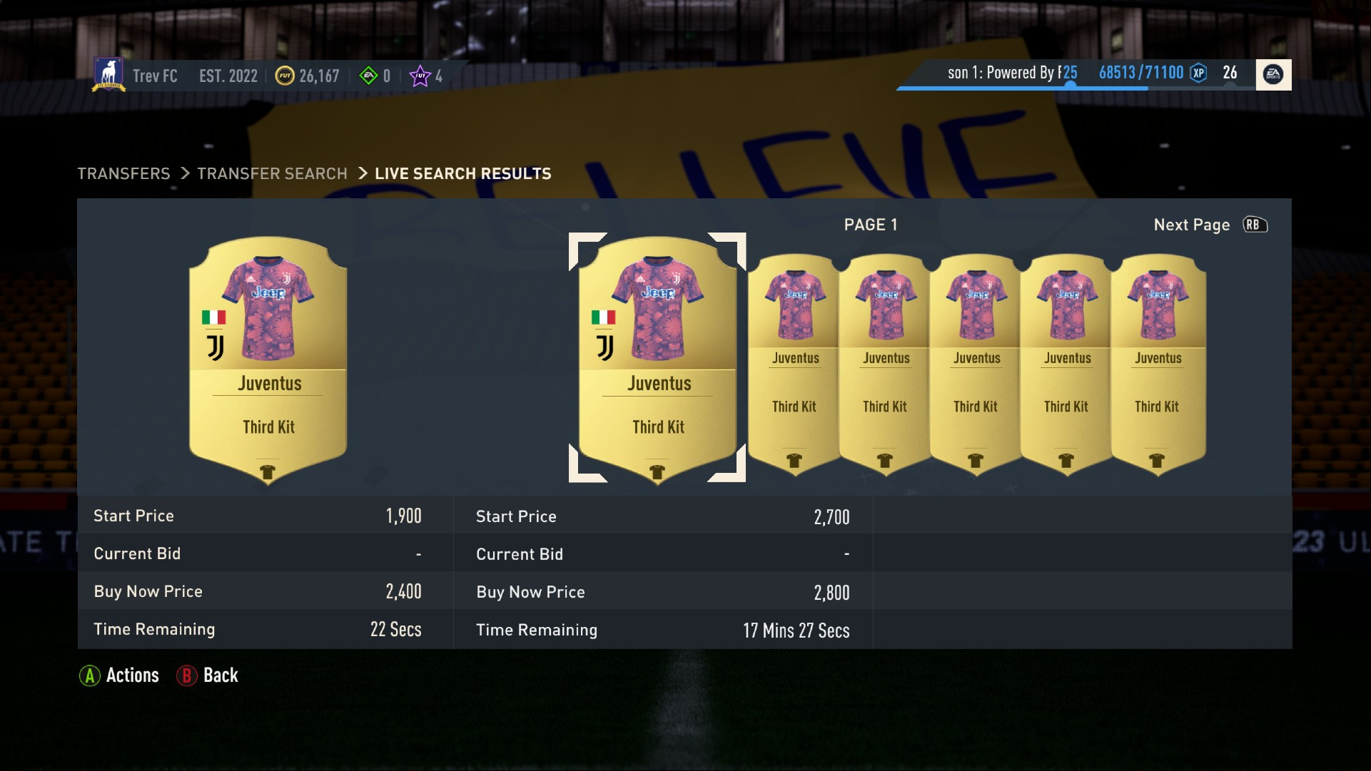Select the highlighted Juventus Third Kit card
Viewport: 1371px width, 771px height.
657,359
